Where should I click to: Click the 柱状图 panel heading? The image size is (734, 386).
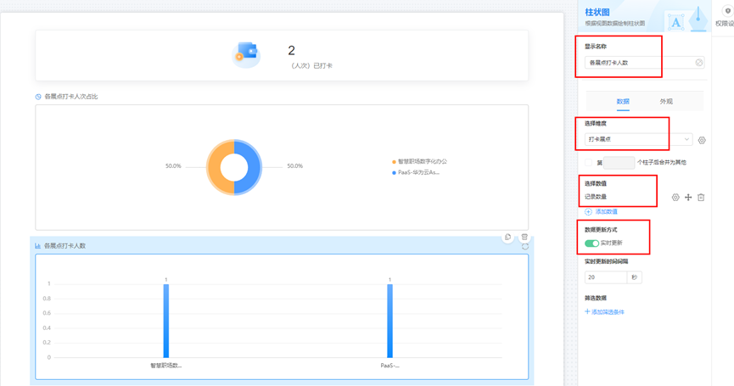[x=597, y=13]
